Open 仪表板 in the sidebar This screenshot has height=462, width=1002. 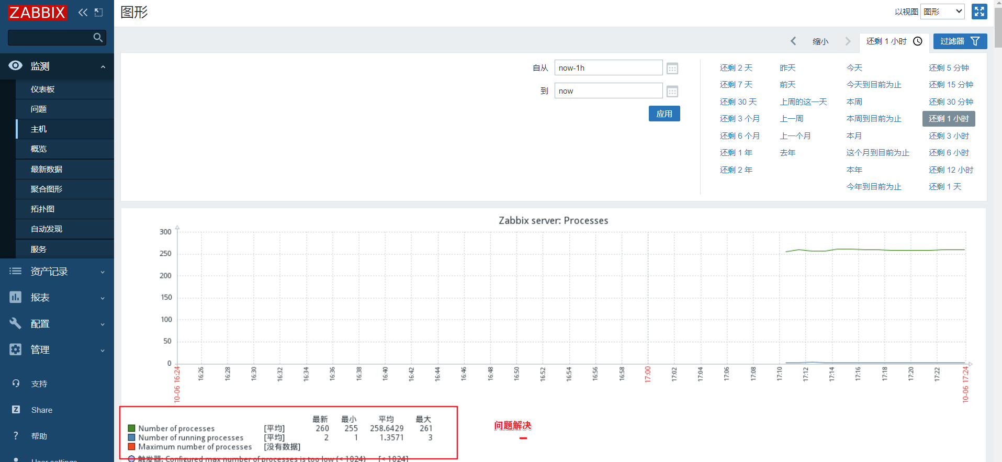(x=65, y=89)
